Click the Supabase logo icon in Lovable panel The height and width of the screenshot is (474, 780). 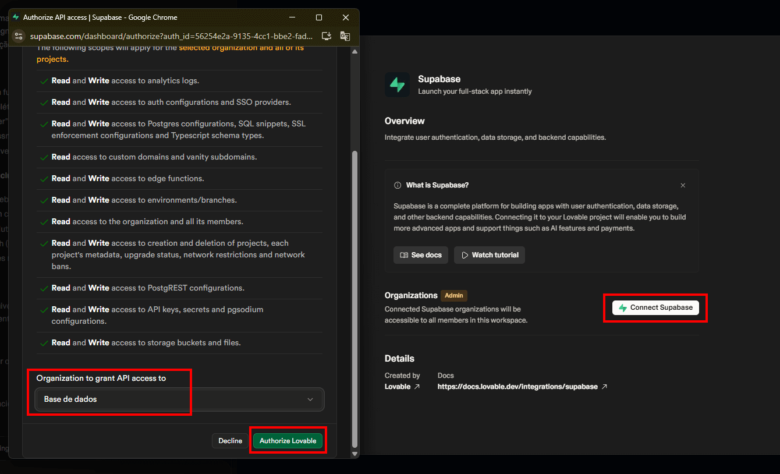[x=398, y=85]
